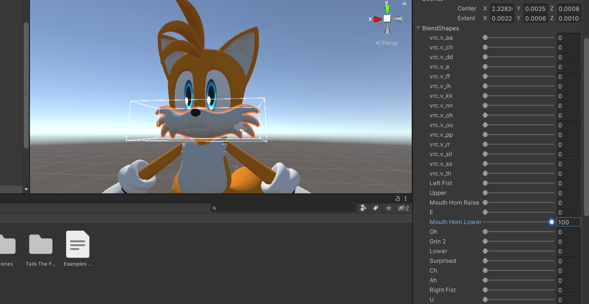Click the Mouth Horn Lower value field
The width and height of the screenshot is (589, 304).
click(568, 222)
